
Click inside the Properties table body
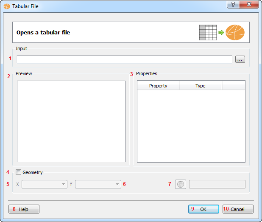coord(191,126)
